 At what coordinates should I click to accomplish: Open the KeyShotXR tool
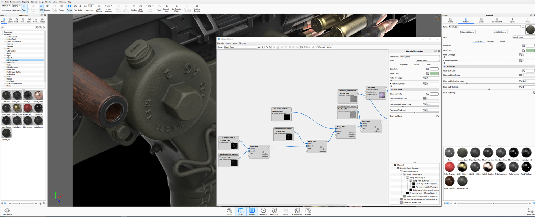274,211
